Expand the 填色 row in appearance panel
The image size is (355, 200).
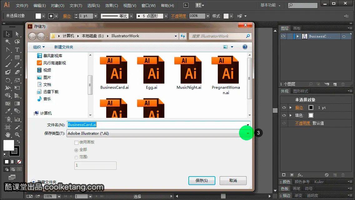point(291,115)
